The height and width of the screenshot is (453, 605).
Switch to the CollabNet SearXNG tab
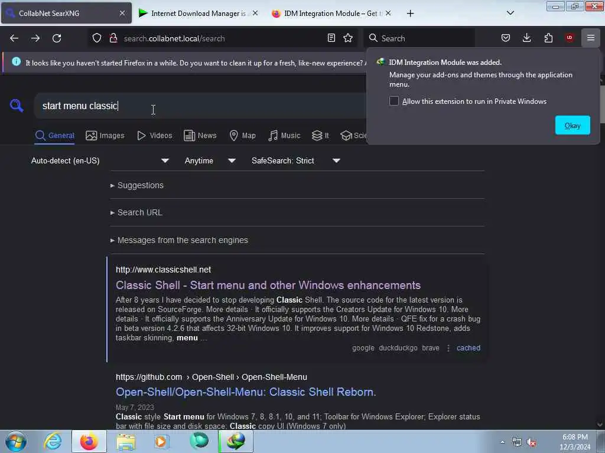click(66, 13)
